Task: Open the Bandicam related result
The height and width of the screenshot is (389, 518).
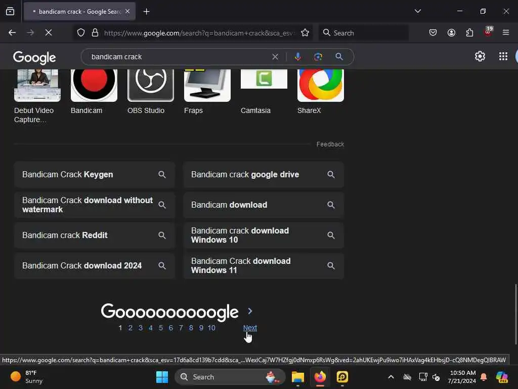Action: 94,92
